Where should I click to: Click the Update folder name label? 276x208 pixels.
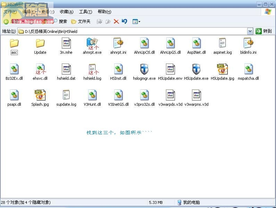tap(40, 52)
